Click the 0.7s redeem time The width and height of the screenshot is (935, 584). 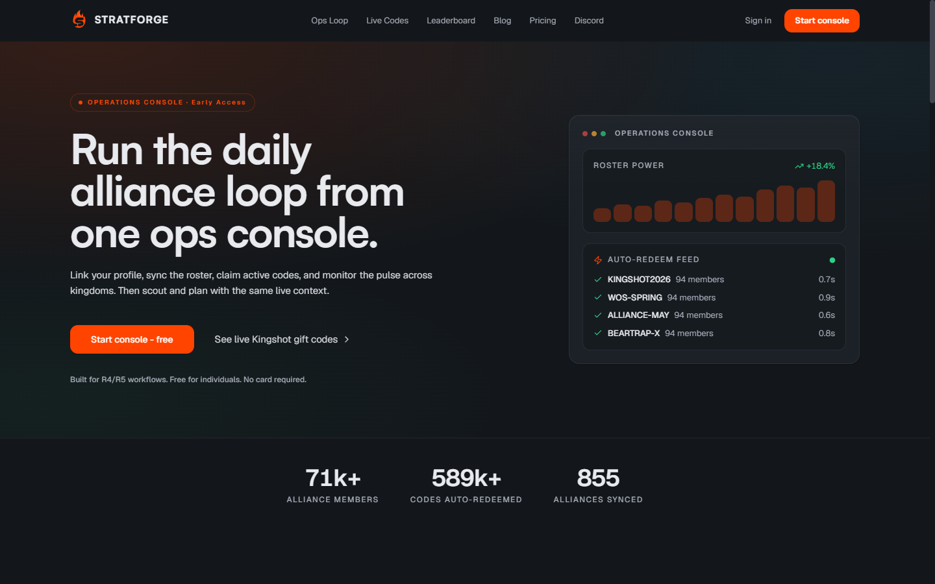827,280
